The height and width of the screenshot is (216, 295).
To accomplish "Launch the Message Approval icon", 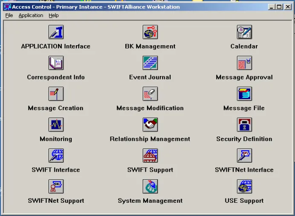I will pos(244,63).
